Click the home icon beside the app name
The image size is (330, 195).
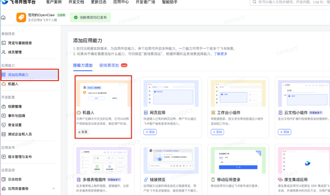(4, 18)
